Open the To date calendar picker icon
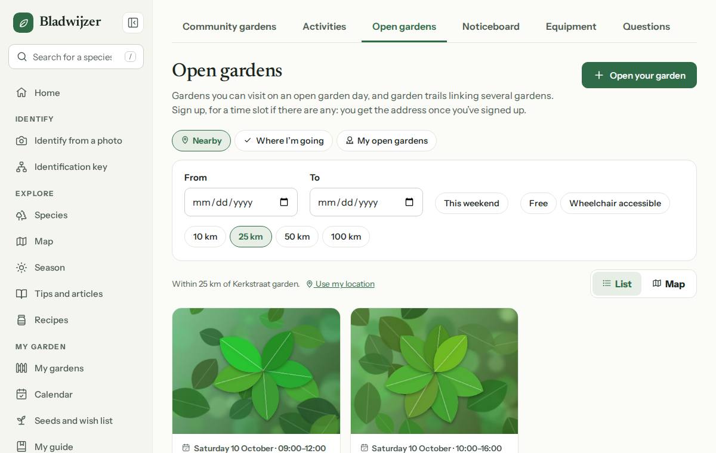716x453 pixels. tap(409, 202)
